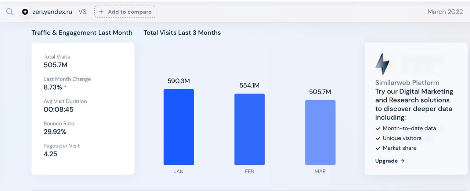Click the 505.7M label above MAR bar
Viewport: 470px width, 191px height.
click(320, 92)
